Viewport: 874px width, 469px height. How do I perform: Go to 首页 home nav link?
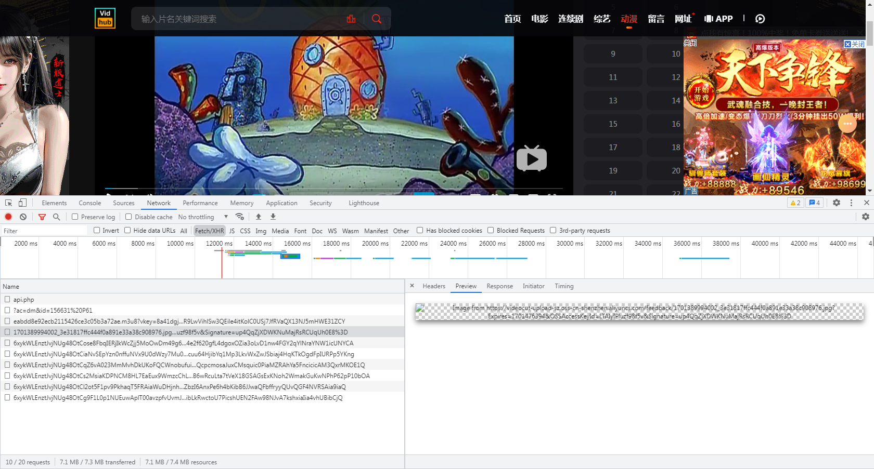pyautogui.click(x=512, y=19)
